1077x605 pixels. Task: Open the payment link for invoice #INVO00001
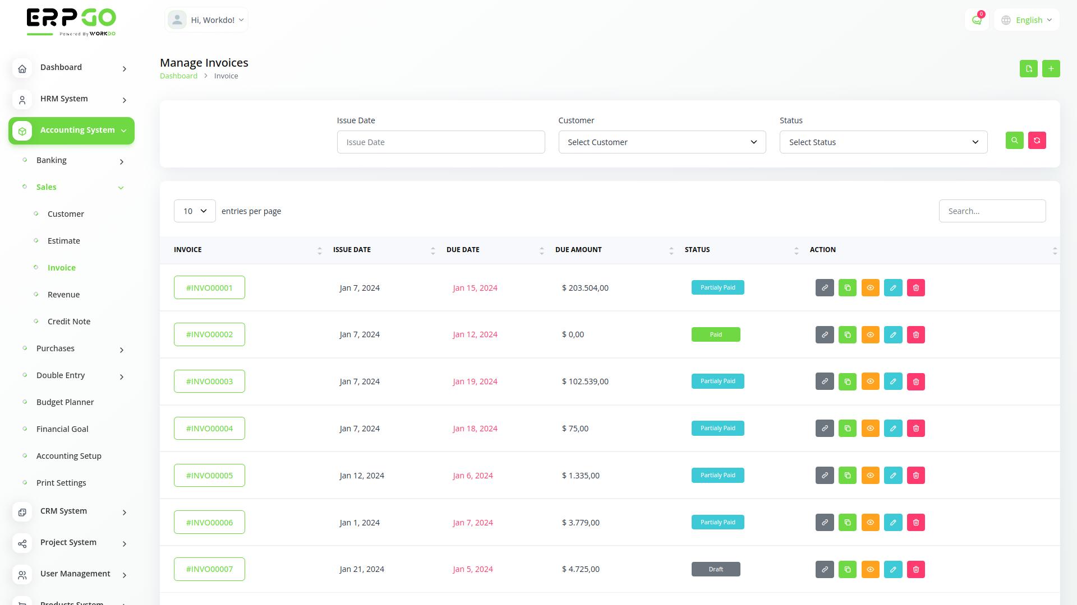click(825, 287)
